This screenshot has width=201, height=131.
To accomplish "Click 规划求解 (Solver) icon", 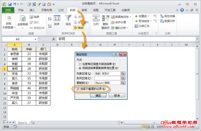I will tap(162, 16).
